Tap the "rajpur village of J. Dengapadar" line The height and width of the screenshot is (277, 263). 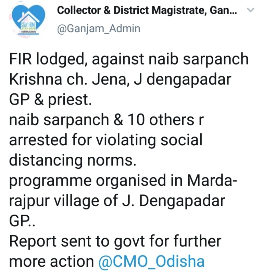coord(117,201)
